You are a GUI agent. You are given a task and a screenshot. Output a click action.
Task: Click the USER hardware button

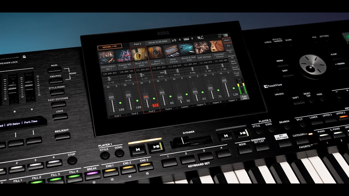(x=60, y=116)
